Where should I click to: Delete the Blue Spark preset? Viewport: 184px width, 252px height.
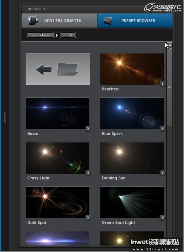pyautogui.click(x=163, y=128)
